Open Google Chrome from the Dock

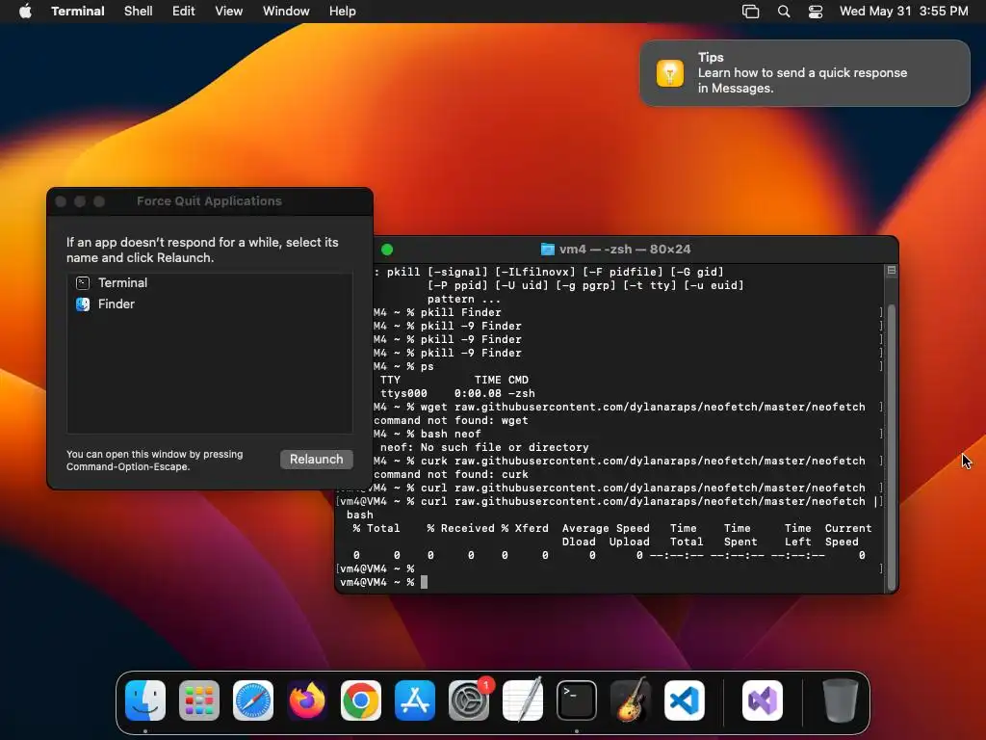coord(361,700)
